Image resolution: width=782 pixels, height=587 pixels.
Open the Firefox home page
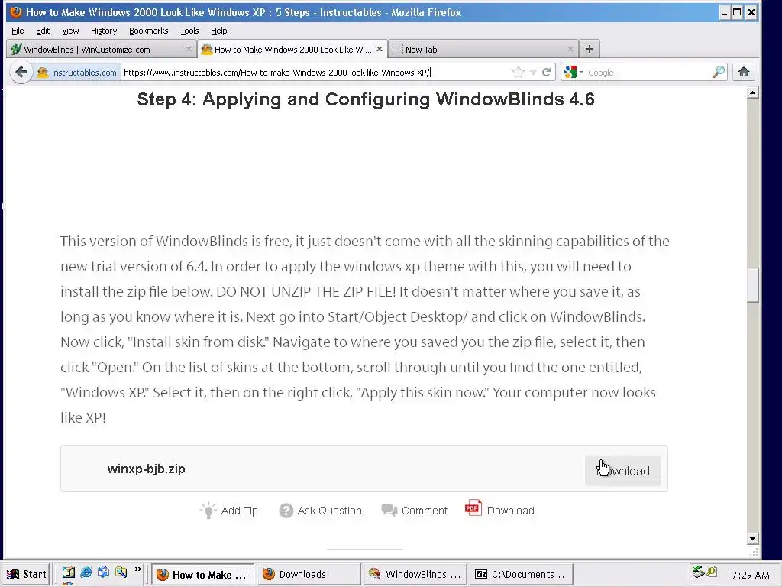(744, 72)
